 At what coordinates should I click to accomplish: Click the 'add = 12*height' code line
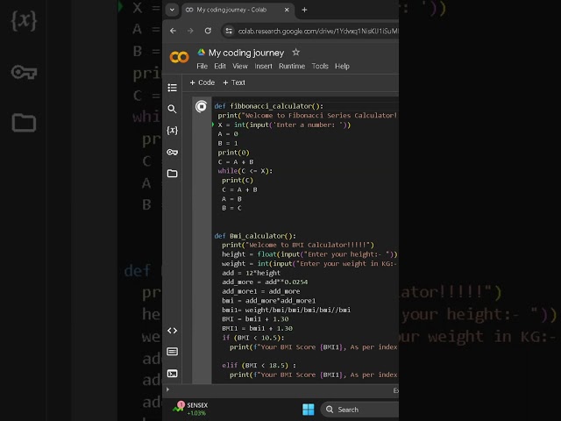pos(251,273)
